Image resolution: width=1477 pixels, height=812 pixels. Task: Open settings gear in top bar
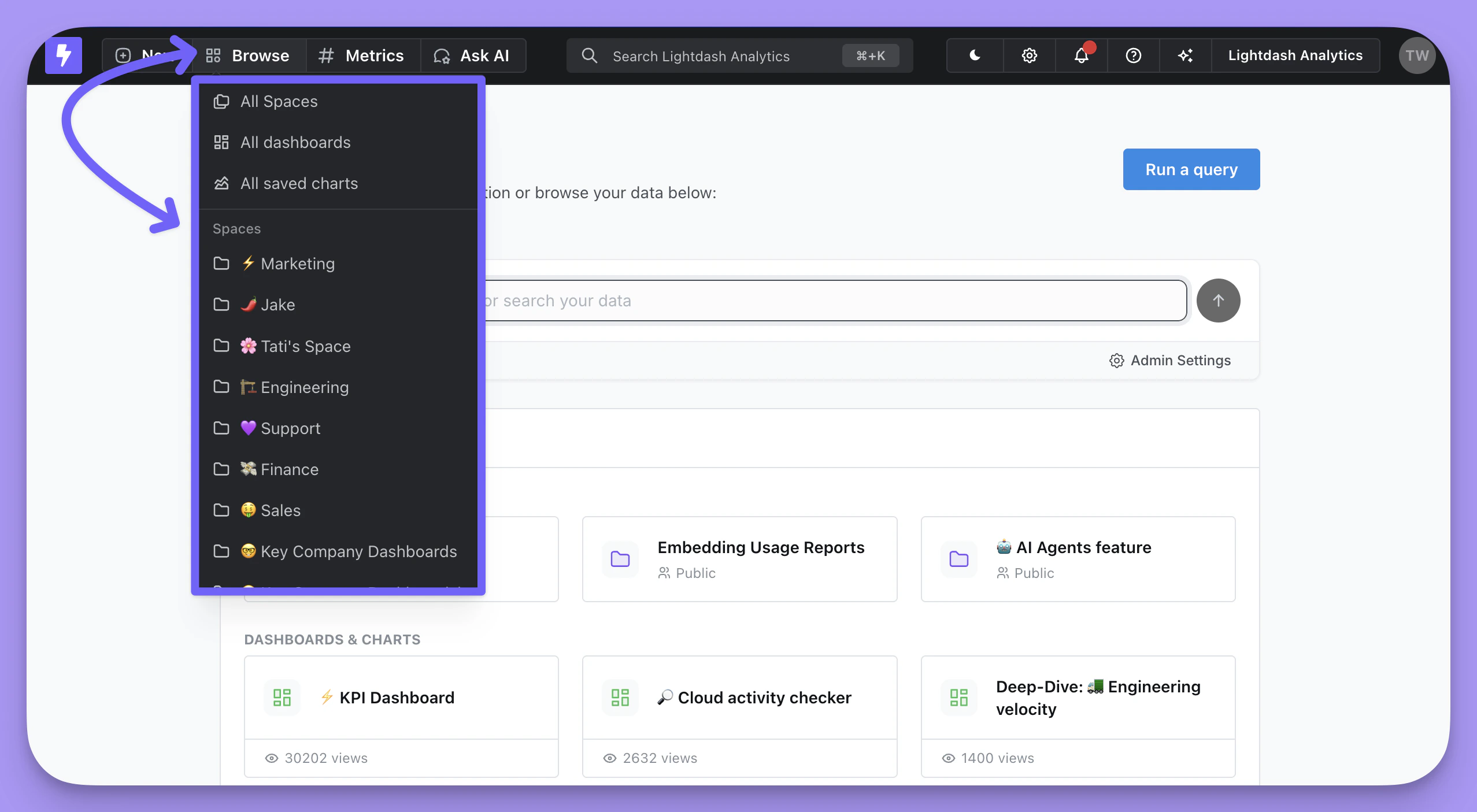(1029, 55)
